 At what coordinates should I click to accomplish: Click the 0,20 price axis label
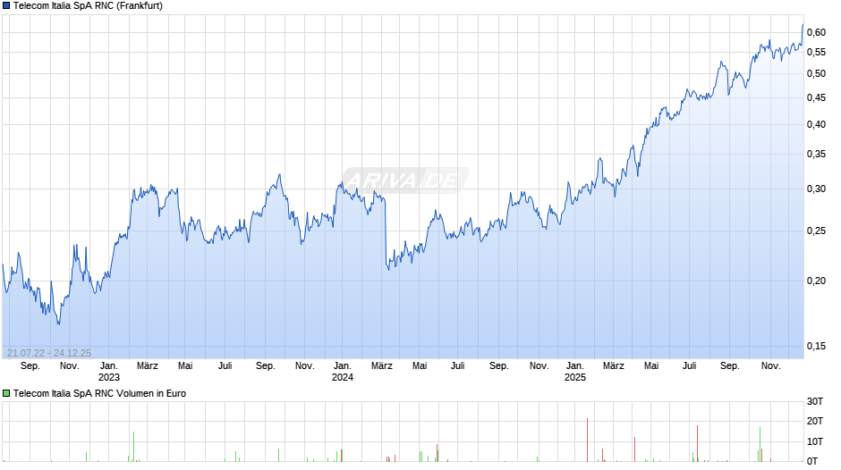click(816, 281)
